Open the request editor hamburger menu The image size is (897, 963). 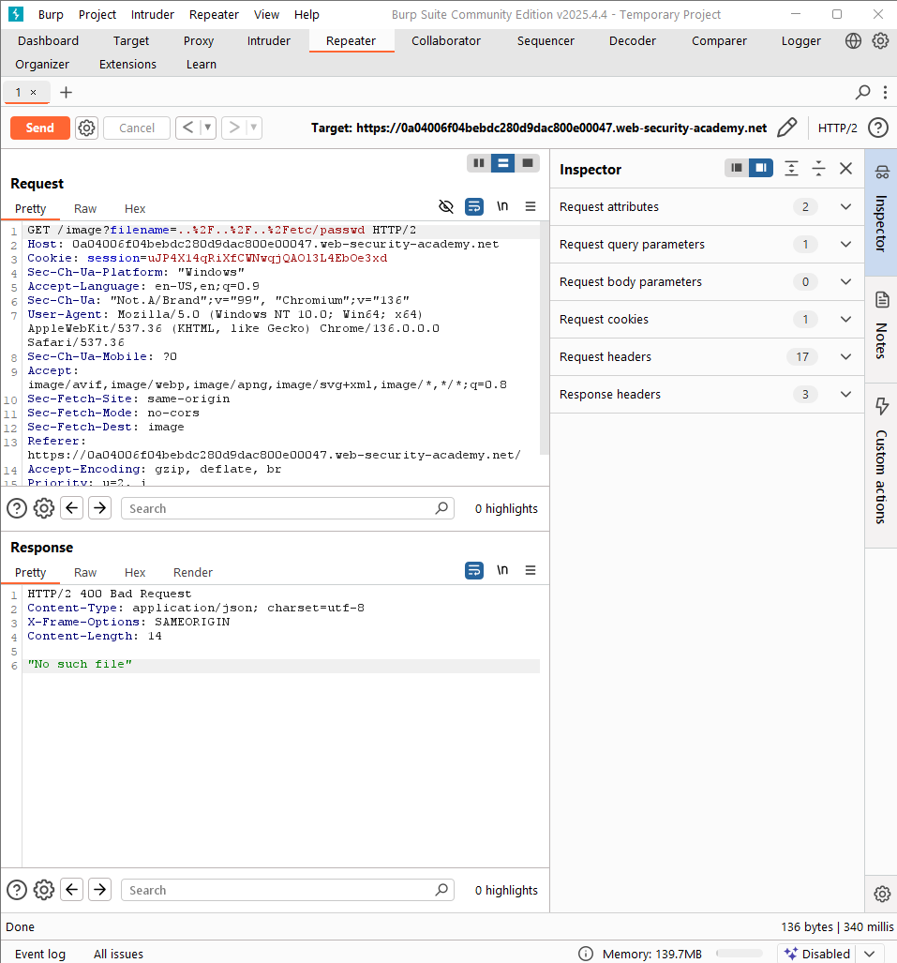coord(531,207)
